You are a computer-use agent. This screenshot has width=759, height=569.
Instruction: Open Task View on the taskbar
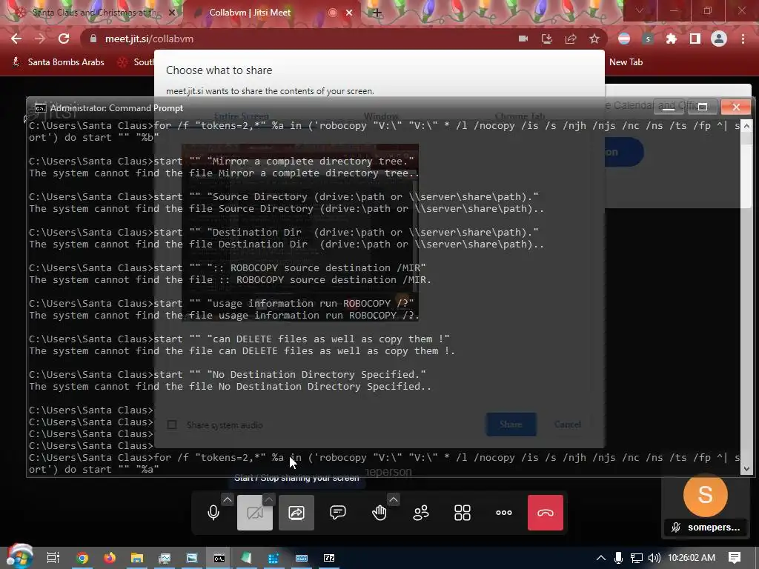53,558
